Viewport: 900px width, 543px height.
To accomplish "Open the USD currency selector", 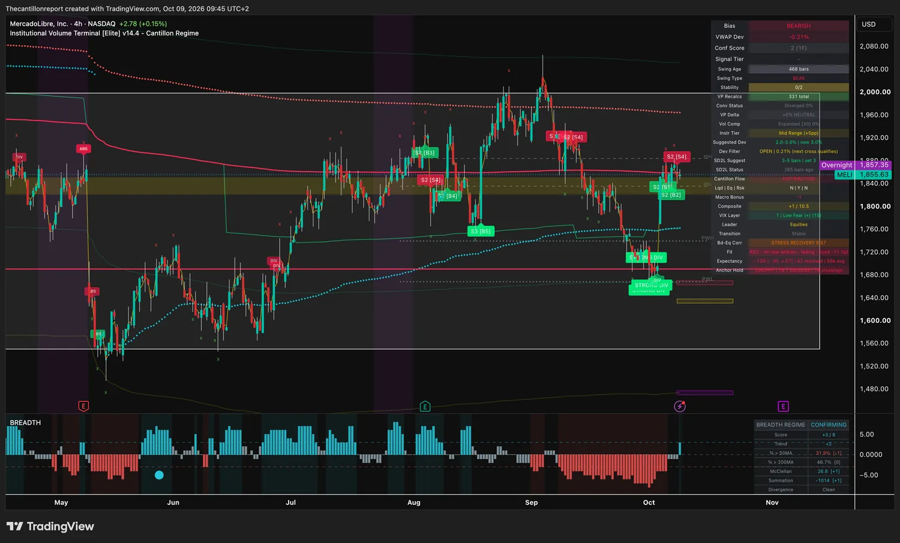I will coord(874,24).
